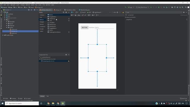This screenshot has width=190, height=107.
Task: Open the Build tool window
Action: point(20,98)
